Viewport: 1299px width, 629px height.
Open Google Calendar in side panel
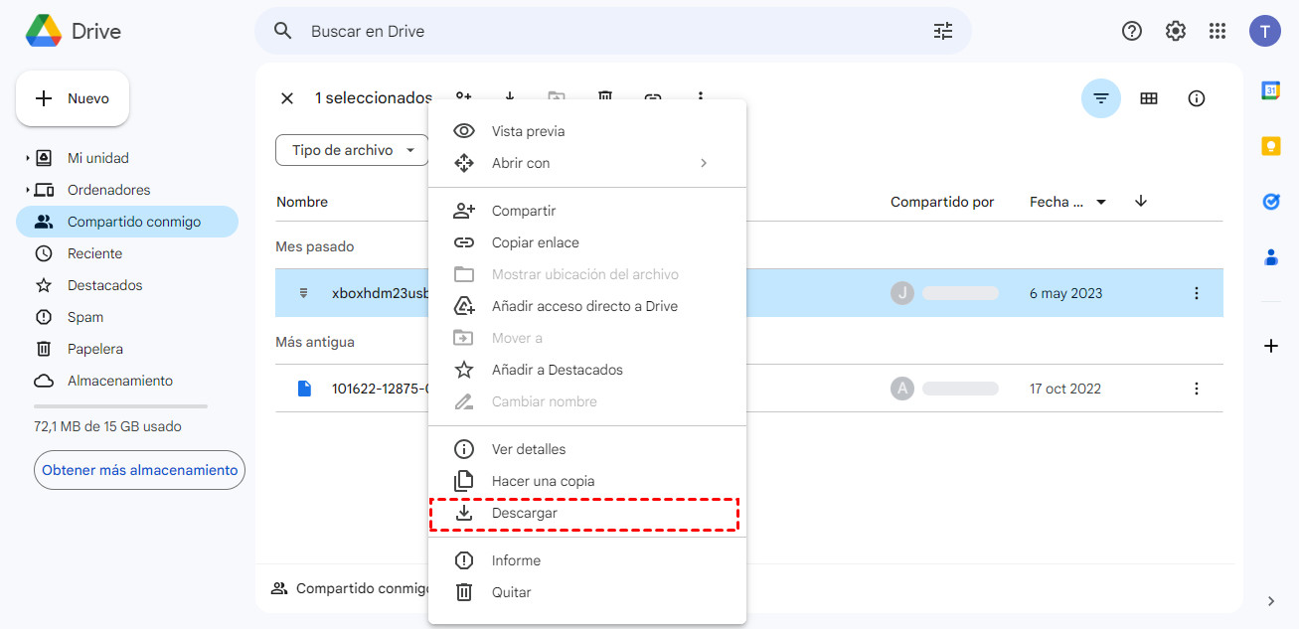click(1270, 90)
